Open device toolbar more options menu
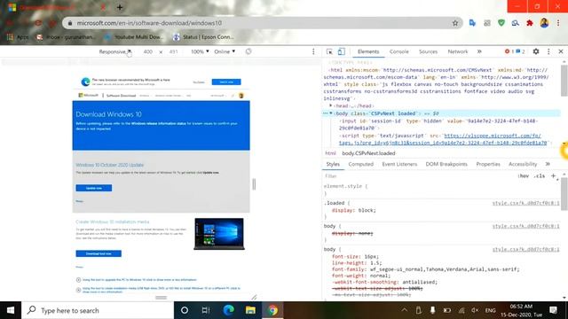 (313, 51)
